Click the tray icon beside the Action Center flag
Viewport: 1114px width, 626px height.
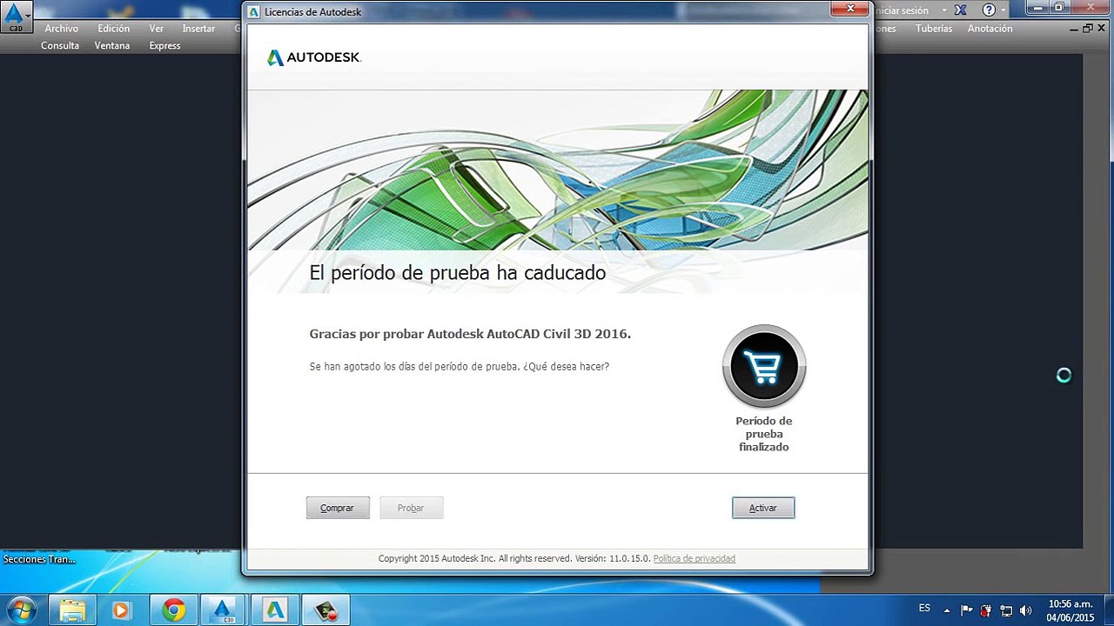pyautogui.click(x=986, y=610)
